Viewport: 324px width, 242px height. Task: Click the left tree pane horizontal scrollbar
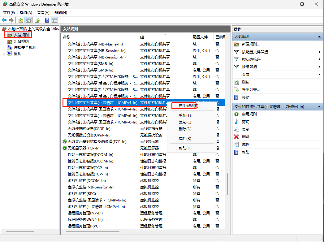click(x=20, y=232)
